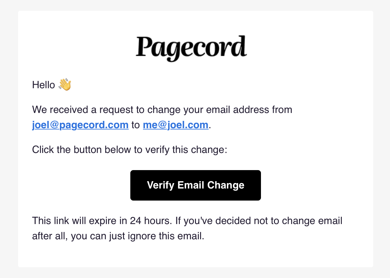The height and width of the screenshot is (278, 390).
Task: Click the "after all, you can just" text
Action: 84,236
